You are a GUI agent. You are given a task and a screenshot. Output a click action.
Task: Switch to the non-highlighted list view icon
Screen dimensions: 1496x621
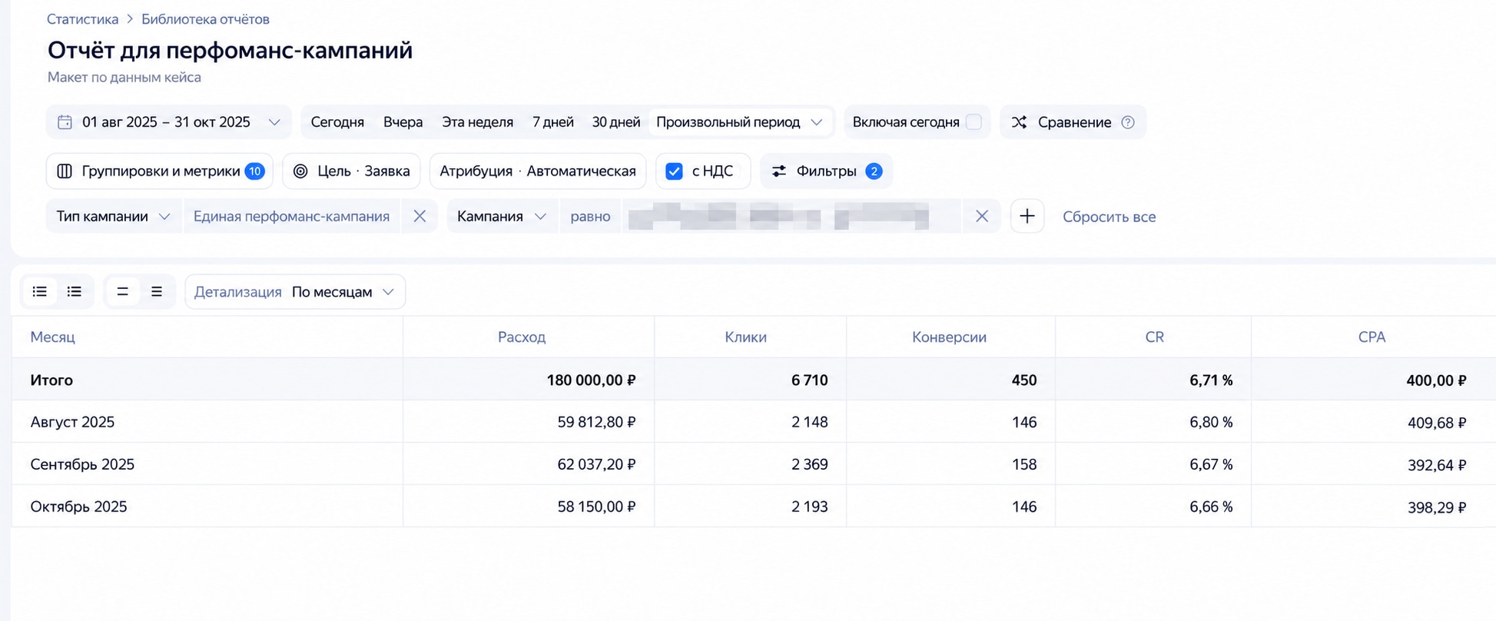(x=75, y=291)
